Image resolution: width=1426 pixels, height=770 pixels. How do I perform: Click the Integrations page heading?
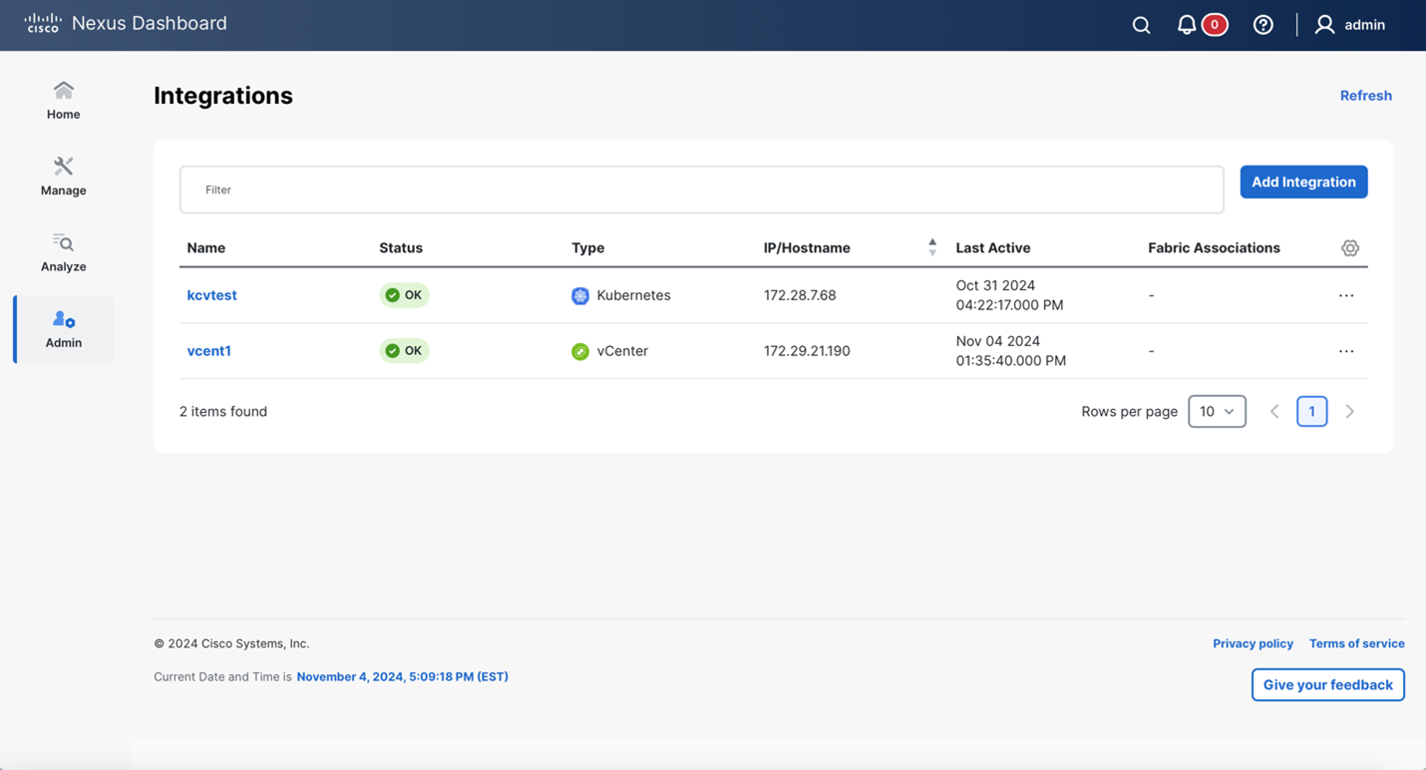(x=223, y=96)
